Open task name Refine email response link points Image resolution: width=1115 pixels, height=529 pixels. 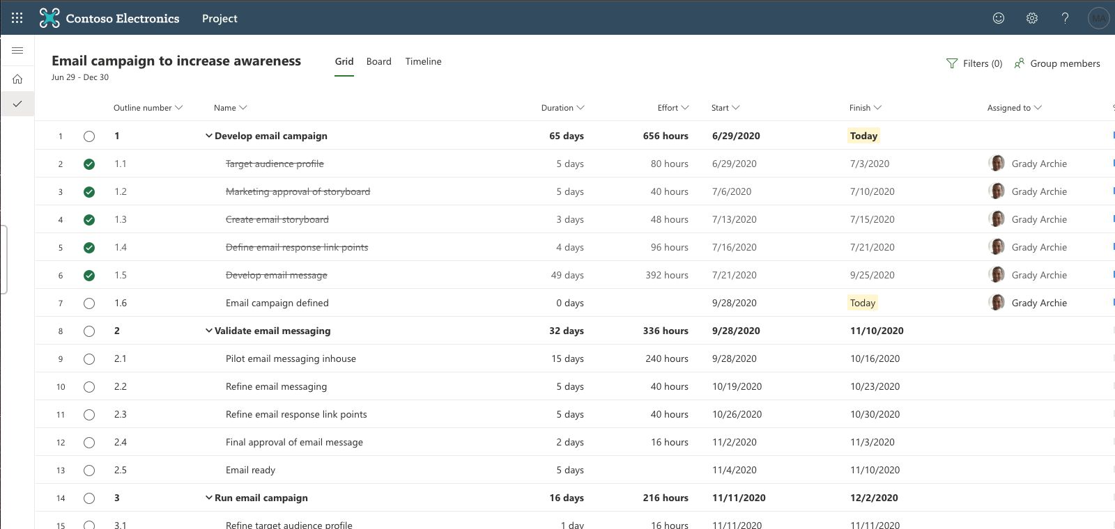[296, 414]
